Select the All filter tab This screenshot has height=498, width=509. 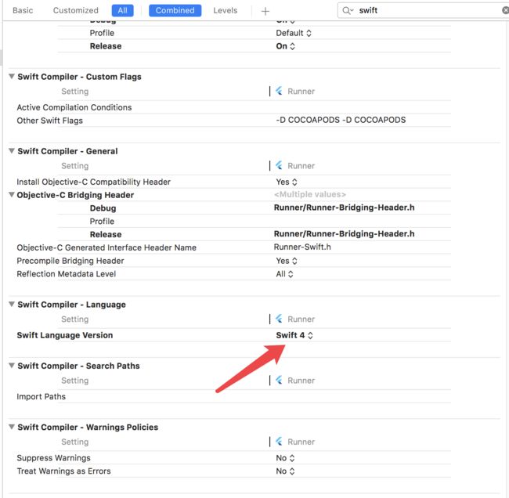[x=122, y=10]
